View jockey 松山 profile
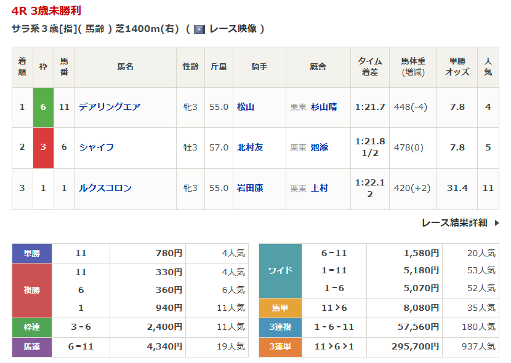This screenshot has width=511, height=363. click(x=246, y=107)
